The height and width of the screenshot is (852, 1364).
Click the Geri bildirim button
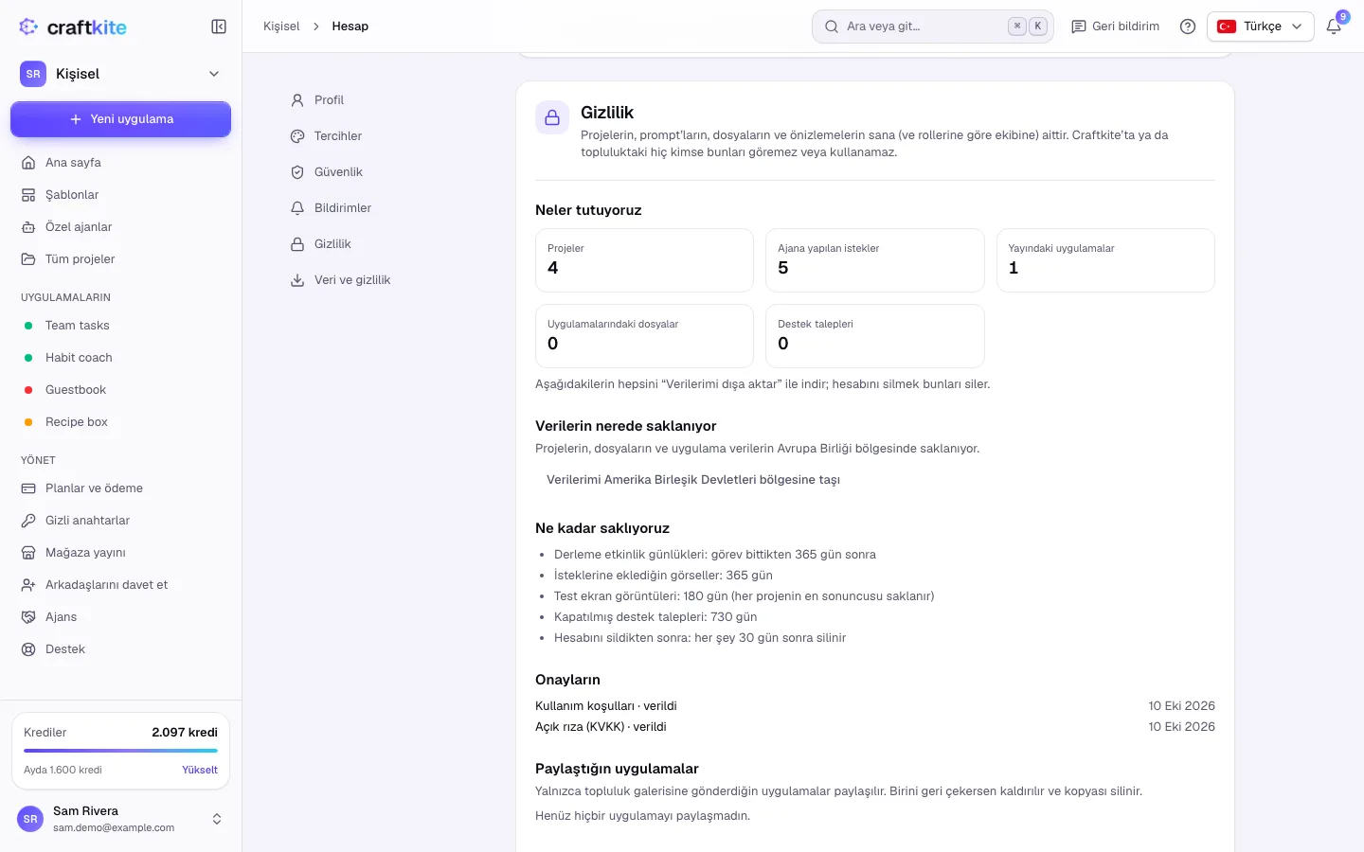pyautogui.click(x=1115, y=27)
